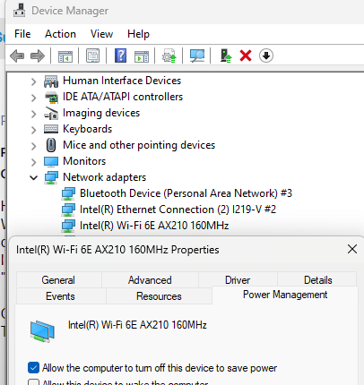Expand the Keyboards node

click(x=33, y=130)
